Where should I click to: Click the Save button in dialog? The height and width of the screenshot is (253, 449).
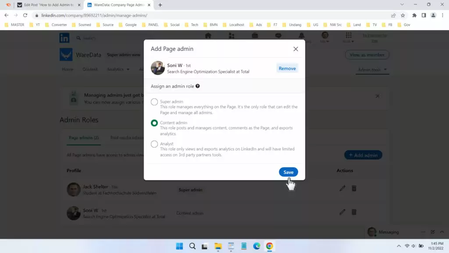point(289,172)
